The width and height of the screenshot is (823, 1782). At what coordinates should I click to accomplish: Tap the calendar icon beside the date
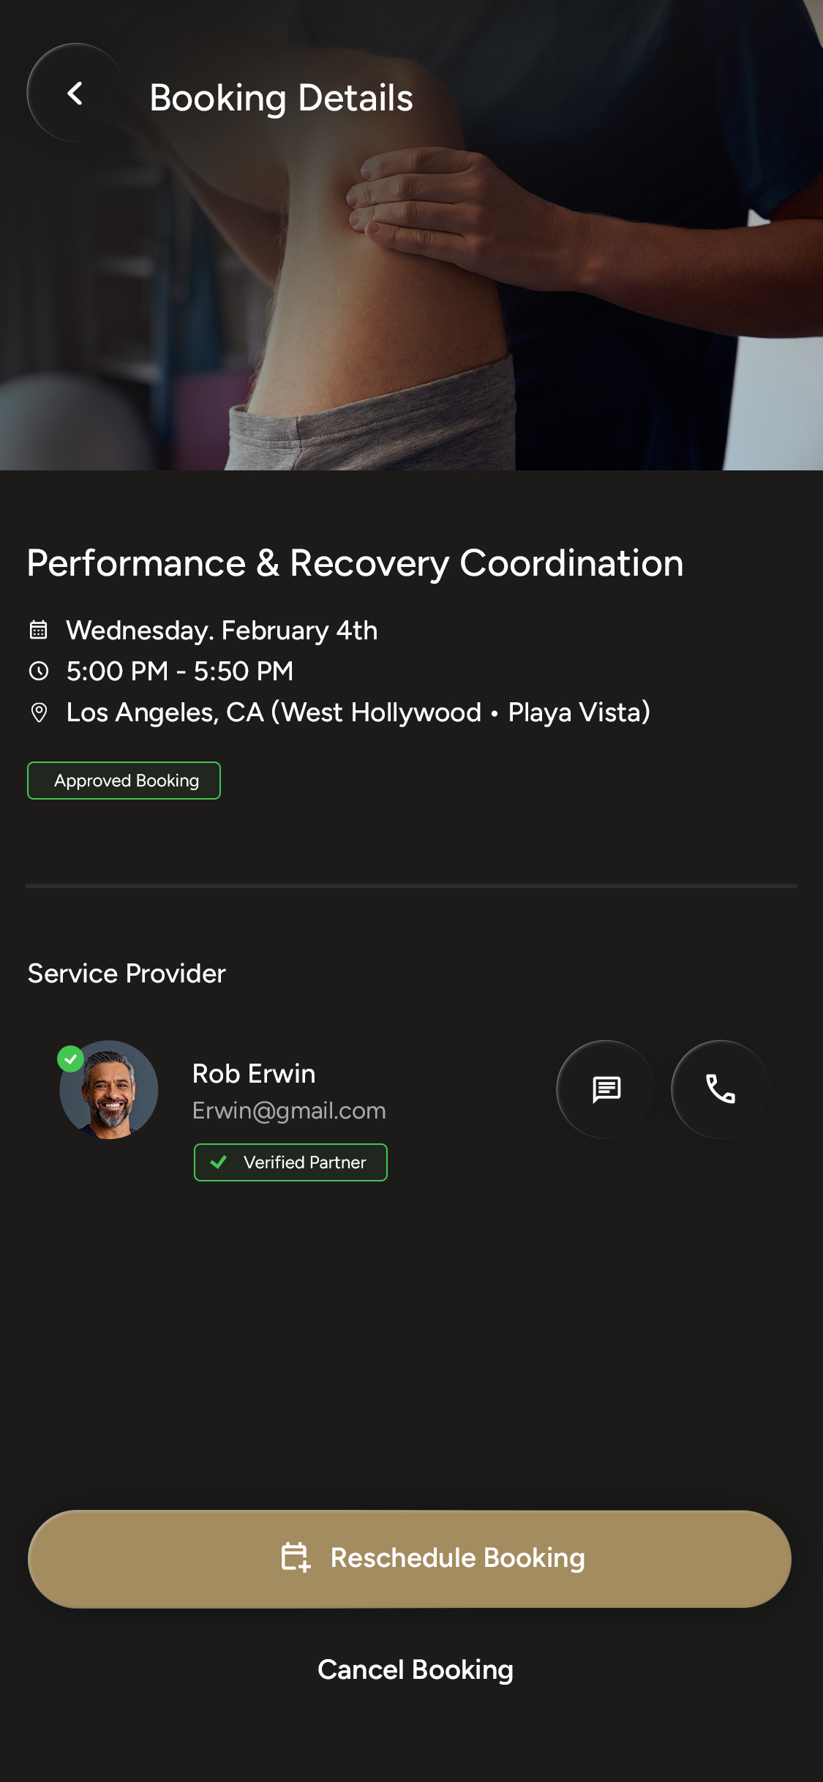(x=39, y=630)
